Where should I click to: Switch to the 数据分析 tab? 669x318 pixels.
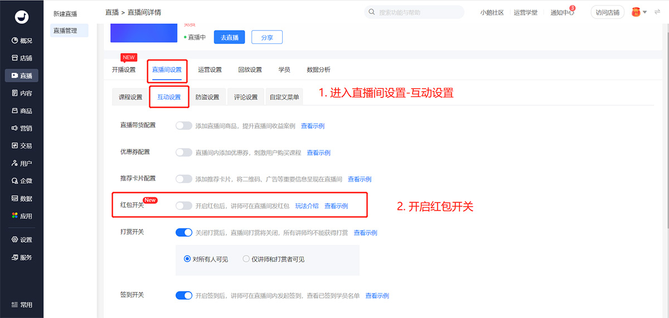[318, 70]
